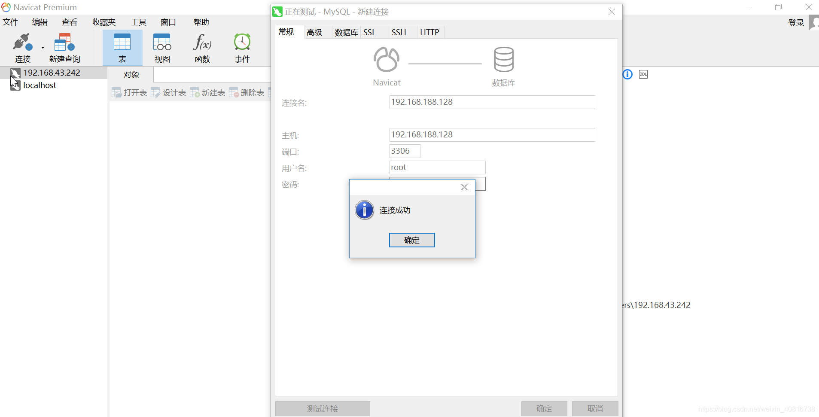Close the 新建连接 dialog window
The height and width of the screenshot is (417, 819).
[612, 12]
